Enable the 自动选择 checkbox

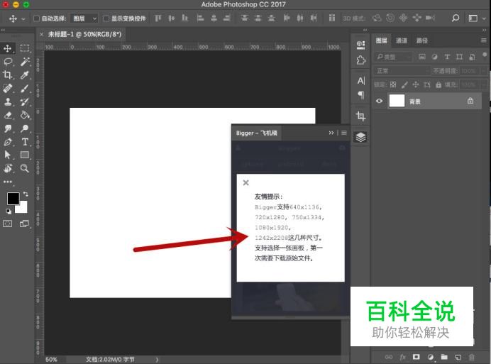pyautogui.click(x=36, y=18)
